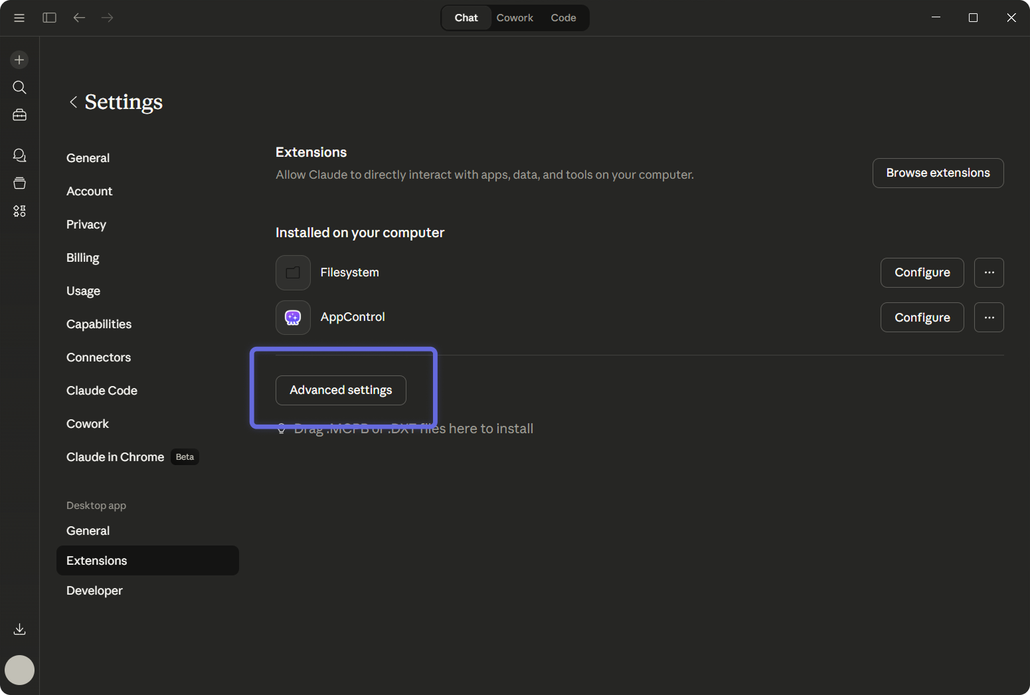Click the AppControl extension icon
This screenshot has height=695, width=1030.
292,317
